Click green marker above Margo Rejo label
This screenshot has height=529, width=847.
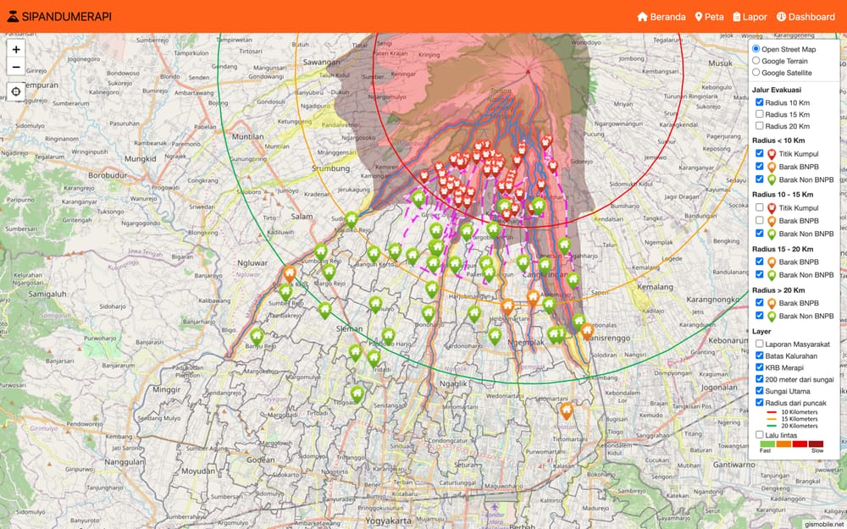click(329, 272)
